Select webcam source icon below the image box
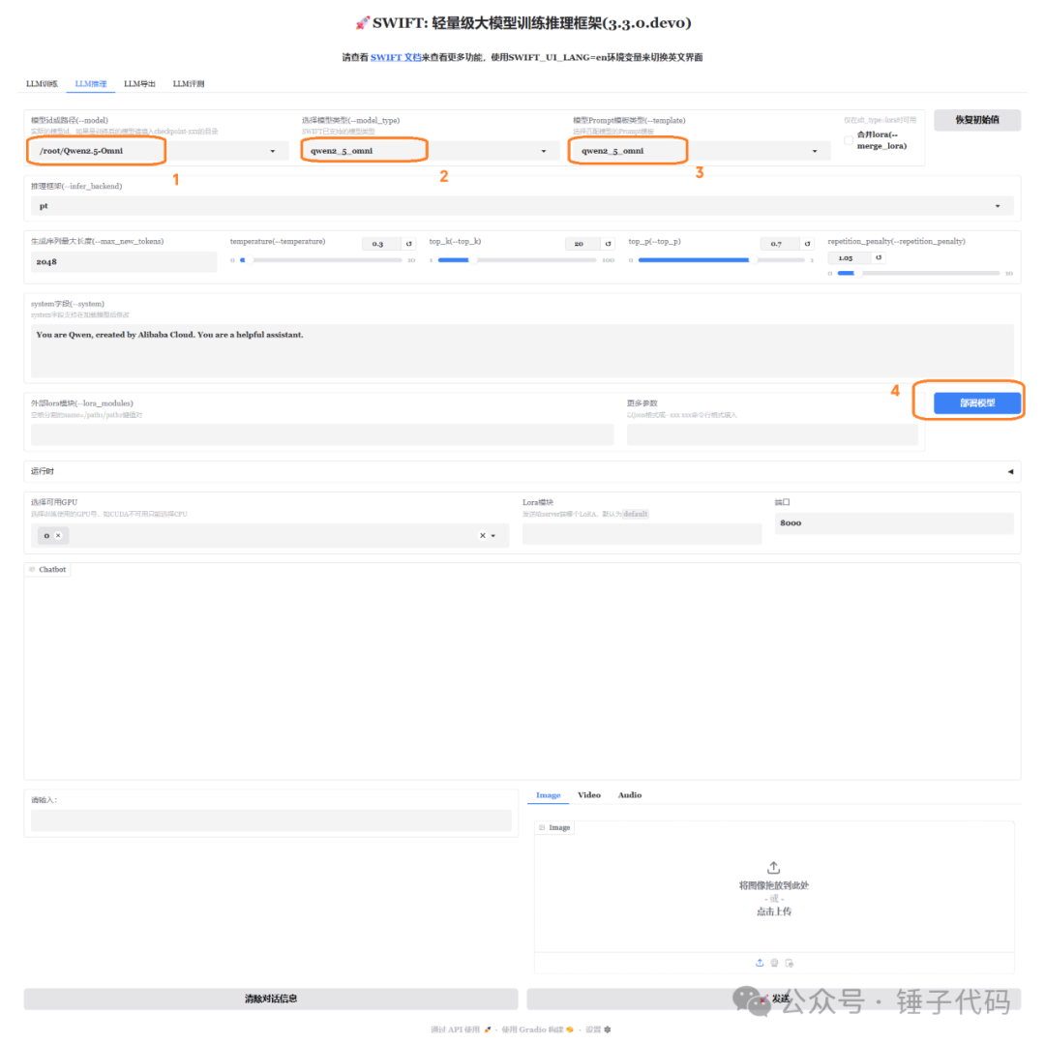This screenshot has width=1045, height=1044. click(774, 963)
